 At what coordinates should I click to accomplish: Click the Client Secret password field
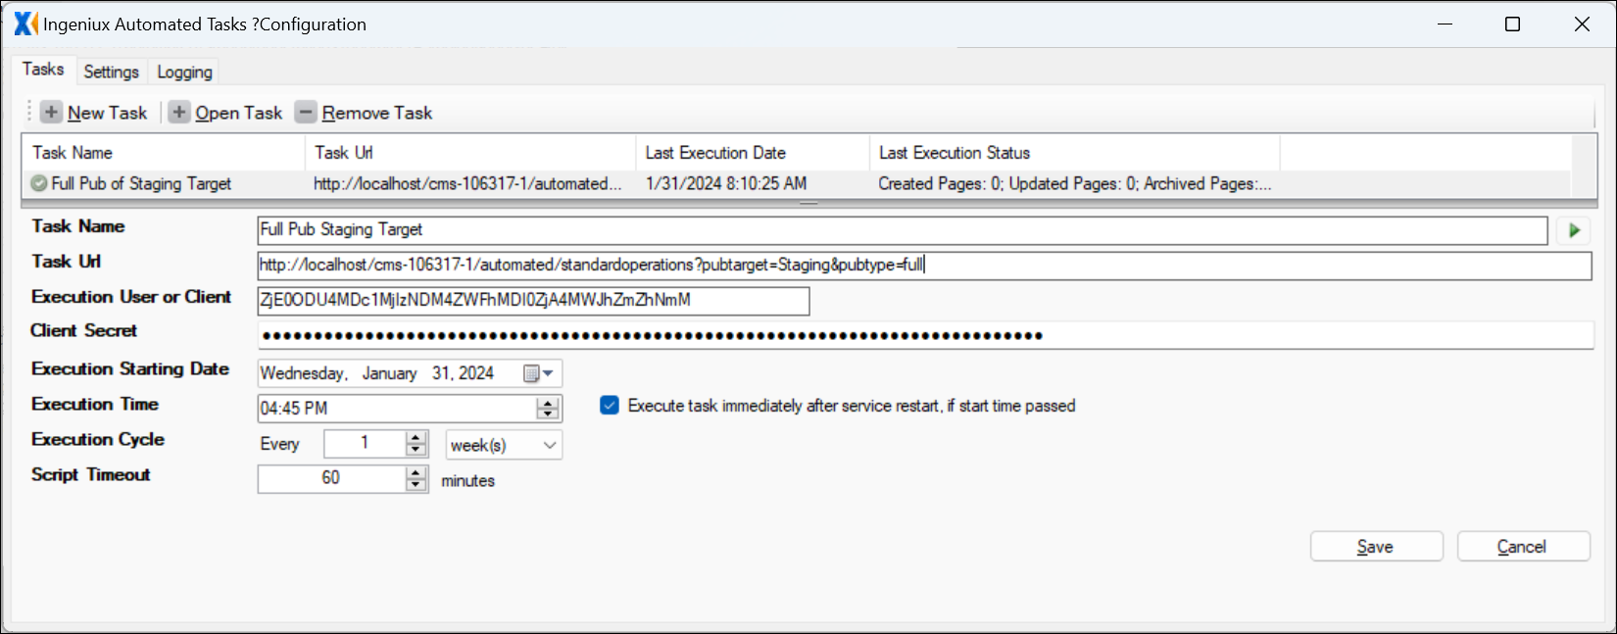pos(924,335)
